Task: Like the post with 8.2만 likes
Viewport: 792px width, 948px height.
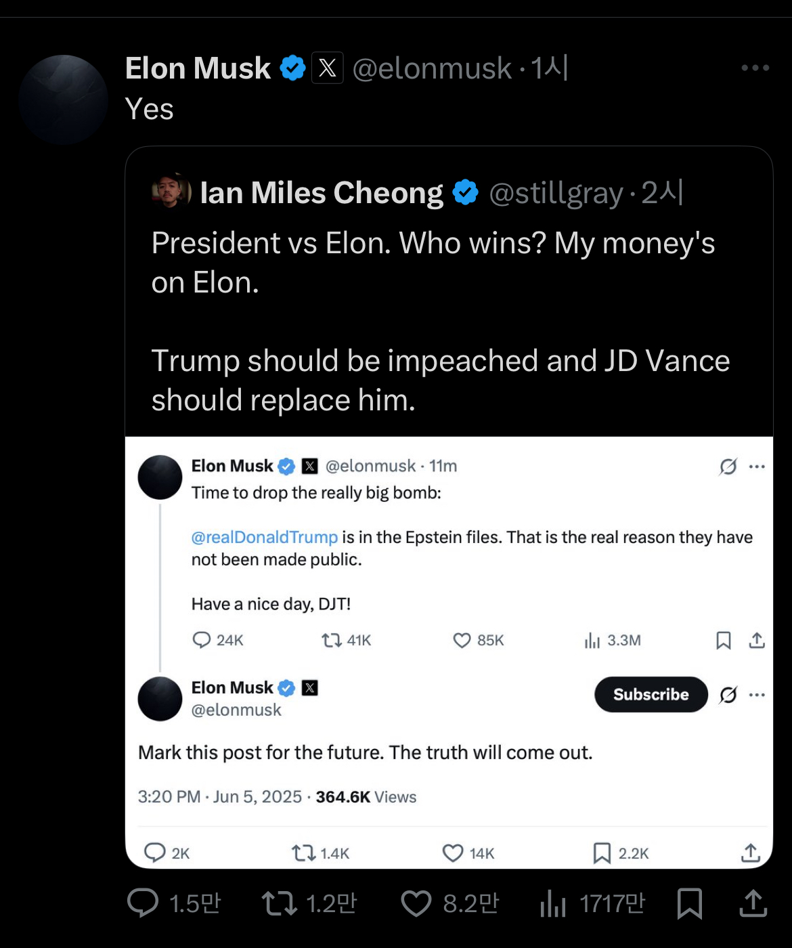Action: [x=416, y=903]
